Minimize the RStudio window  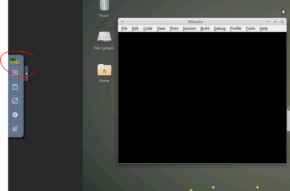click(x=268, y=22)
